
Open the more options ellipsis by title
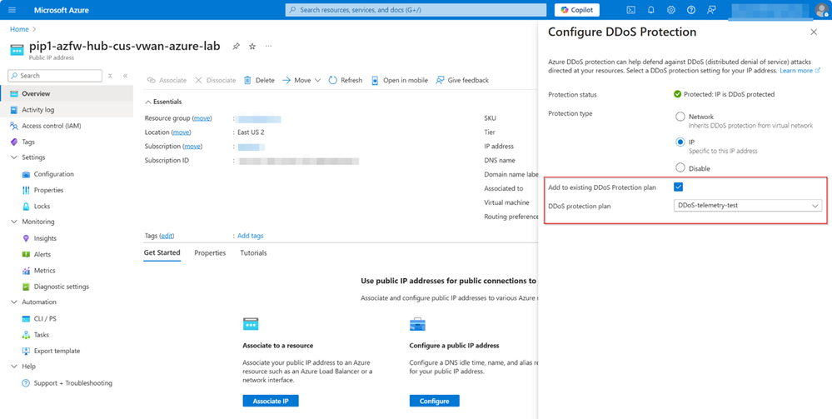click(268, 46)
